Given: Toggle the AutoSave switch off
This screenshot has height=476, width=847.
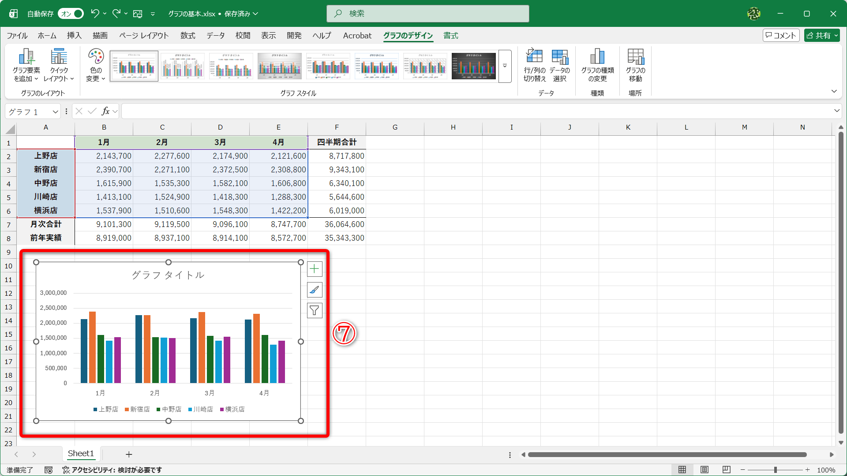Looking at the screenshot, I should coord(71,14).
